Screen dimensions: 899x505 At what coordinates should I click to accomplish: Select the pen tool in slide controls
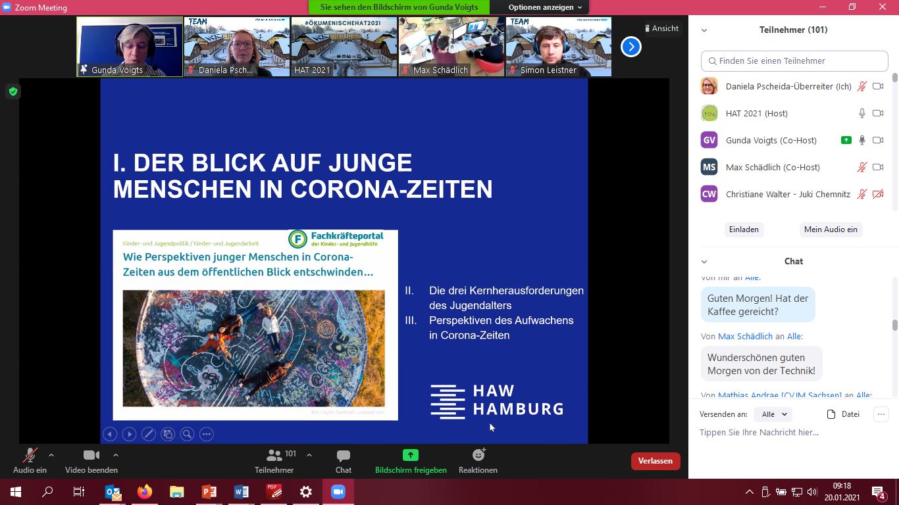pyautogui.click(x=149, y=434)
